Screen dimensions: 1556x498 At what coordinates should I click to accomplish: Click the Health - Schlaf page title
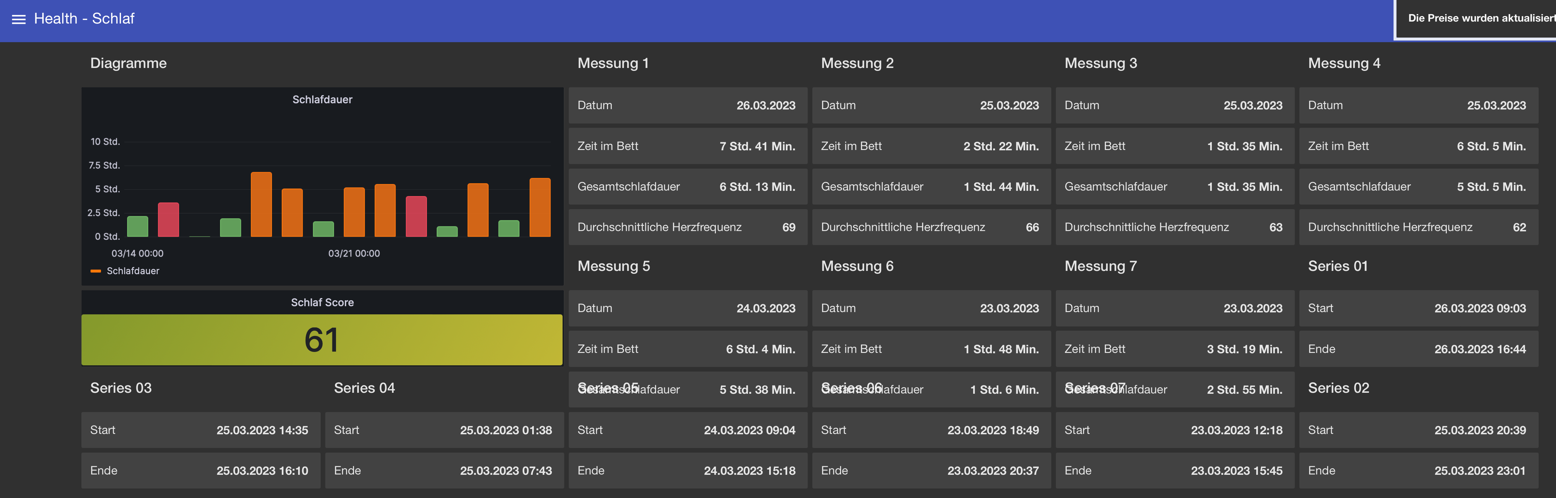84,19
